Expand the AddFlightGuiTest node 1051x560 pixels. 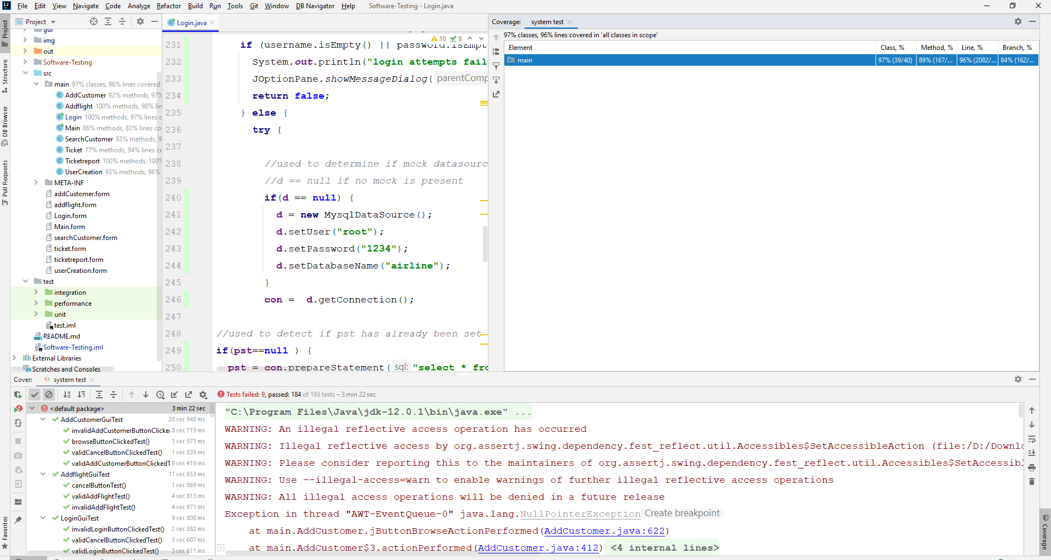(x=43, y=474)
